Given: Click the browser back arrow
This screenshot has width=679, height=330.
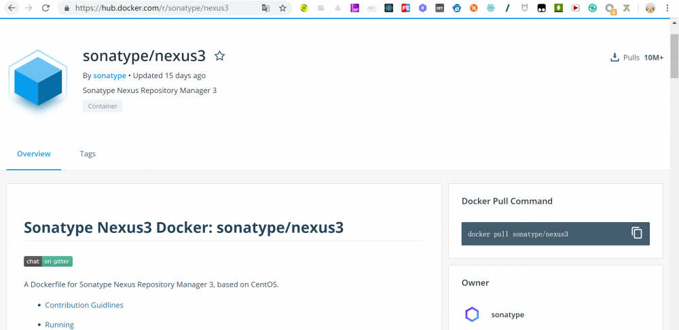Looking at the screenshot, I should coord(12,8).
